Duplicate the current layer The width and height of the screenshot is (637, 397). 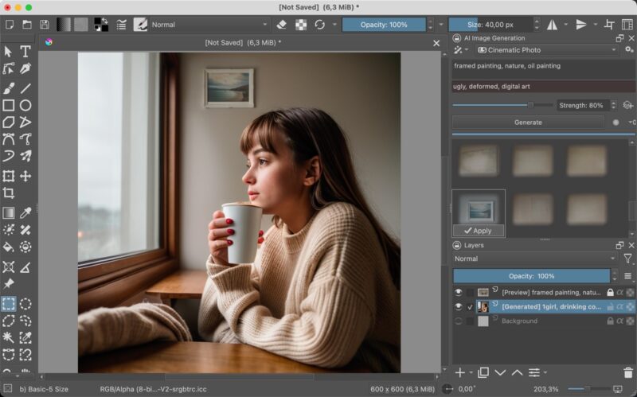483,372
